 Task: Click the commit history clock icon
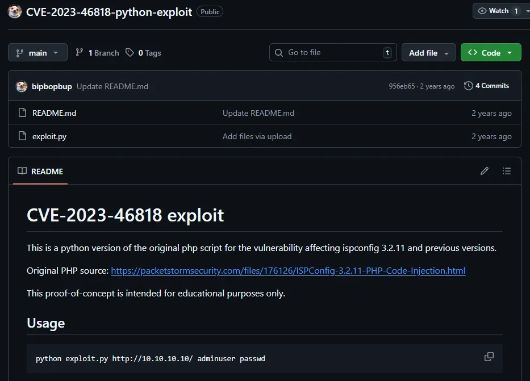[468, 86]
